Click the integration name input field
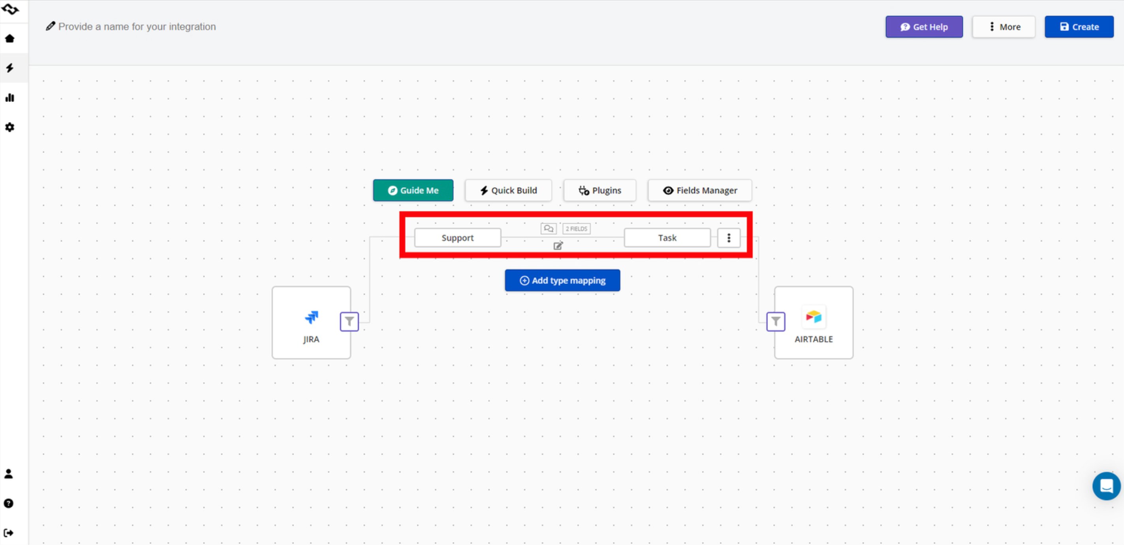Screen dimensions: 1124x545 137,26
